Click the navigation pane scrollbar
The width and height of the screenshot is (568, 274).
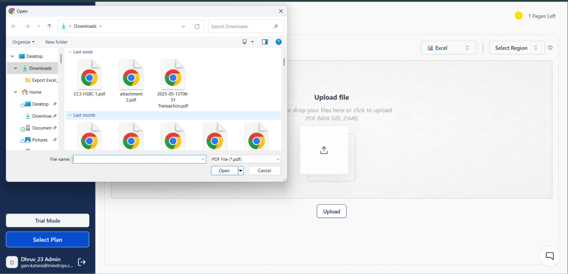pos(61,58)
